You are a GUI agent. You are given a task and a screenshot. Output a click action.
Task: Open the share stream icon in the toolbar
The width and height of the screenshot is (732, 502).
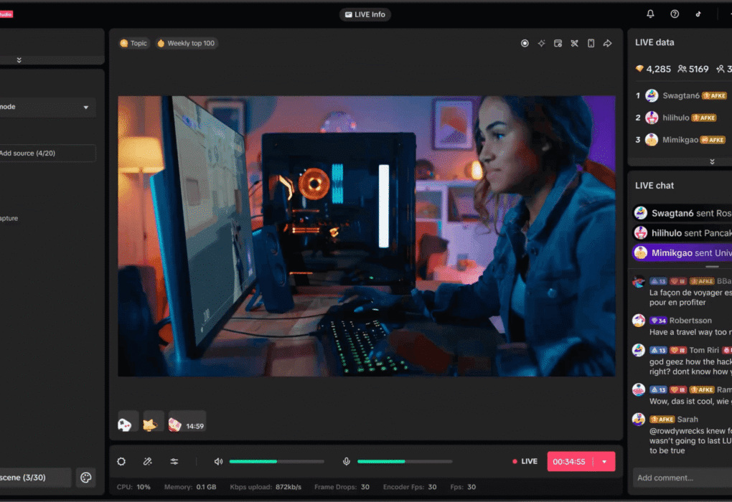click(607, 43)
